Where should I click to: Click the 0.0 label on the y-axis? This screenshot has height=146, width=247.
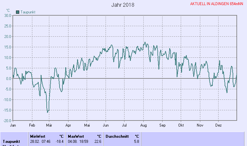[x=8, y=79]
